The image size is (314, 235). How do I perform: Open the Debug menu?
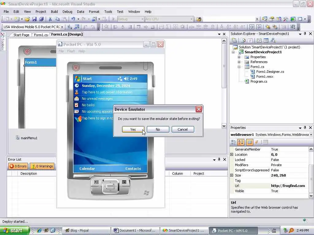tap(67, 12)
